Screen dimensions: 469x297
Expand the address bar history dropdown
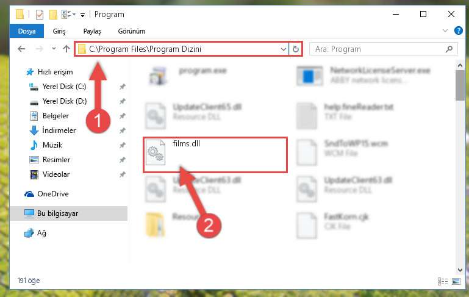pos(283,49)
